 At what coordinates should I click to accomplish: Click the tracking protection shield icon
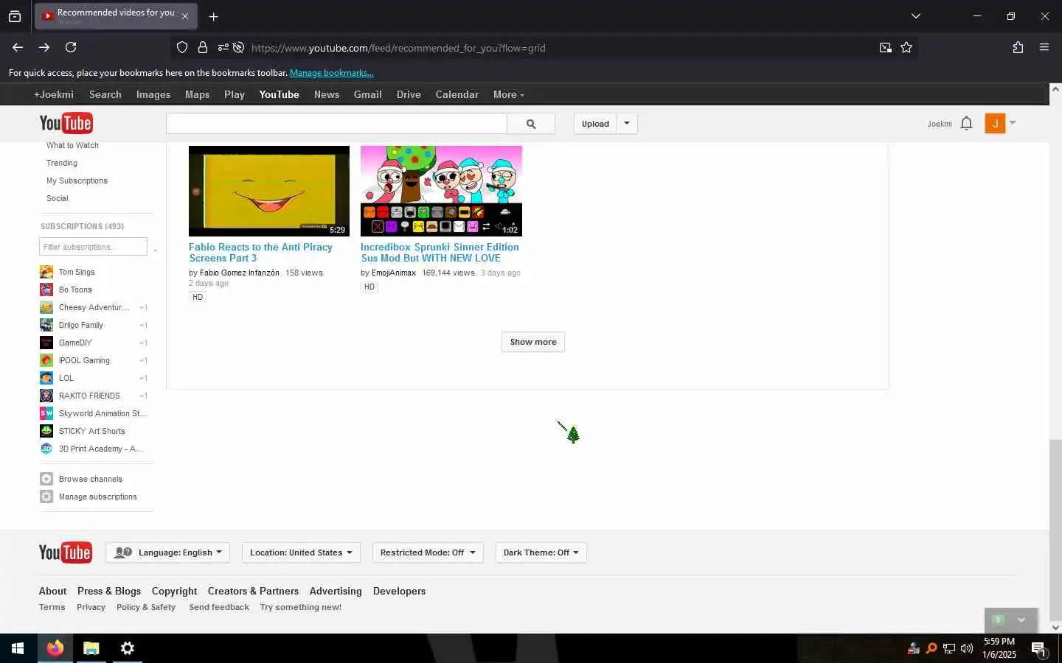point(182,47)
